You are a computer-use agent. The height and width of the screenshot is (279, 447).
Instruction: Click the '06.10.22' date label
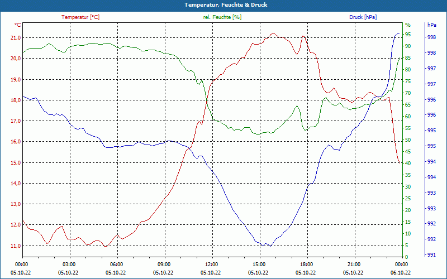[401, 272]
